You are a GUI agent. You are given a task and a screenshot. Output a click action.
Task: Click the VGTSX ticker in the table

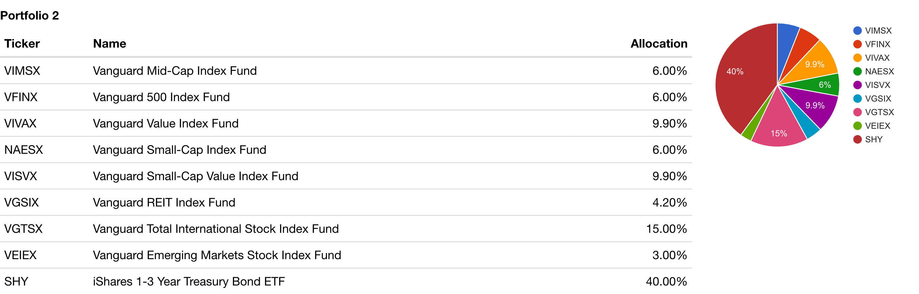[x=23, y=229]
